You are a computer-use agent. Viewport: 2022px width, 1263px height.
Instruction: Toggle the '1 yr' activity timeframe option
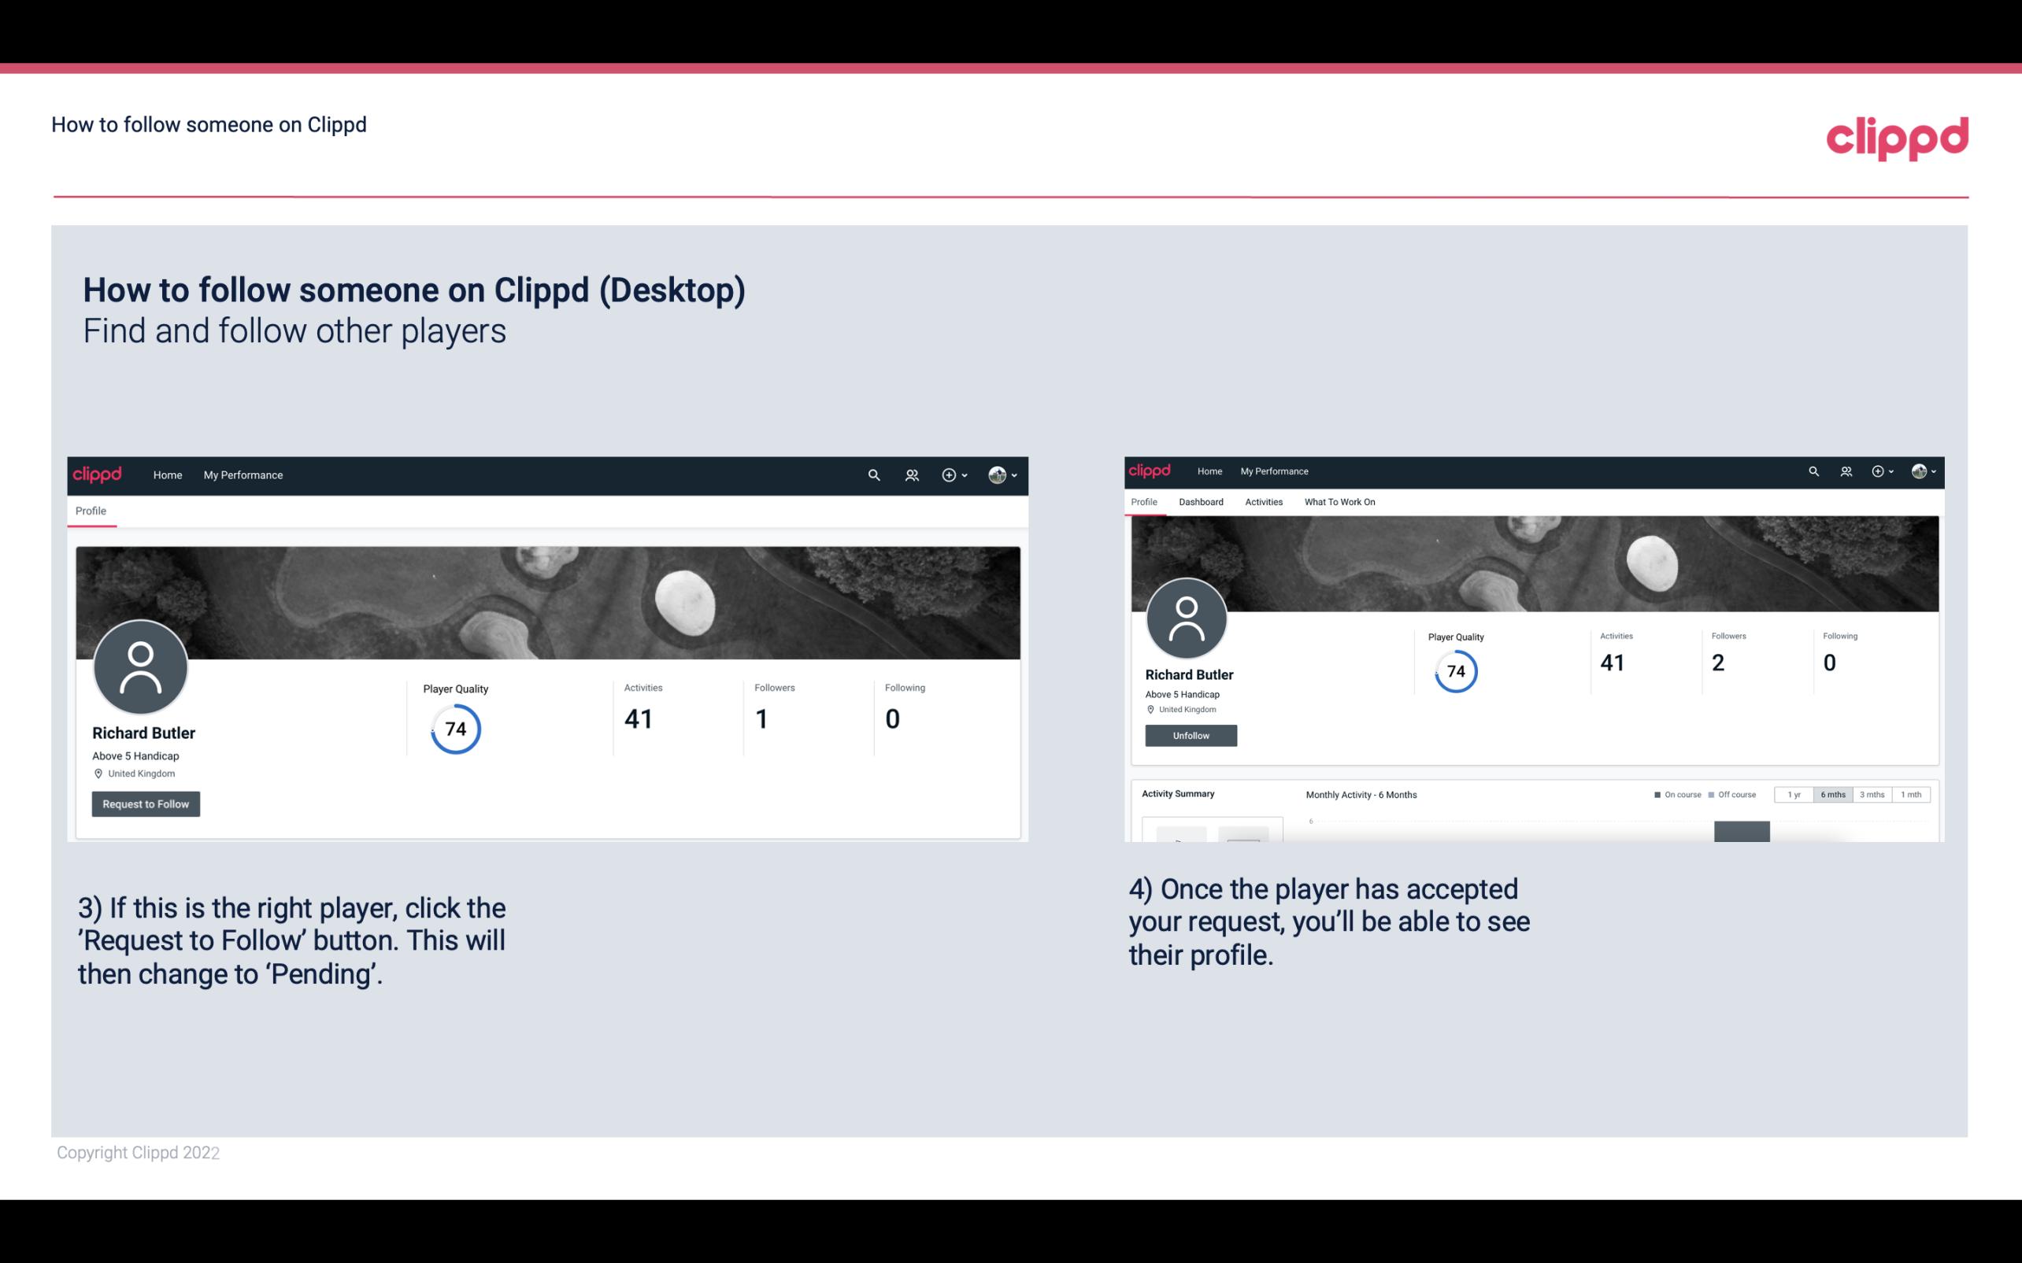click(x=1795, y=795)
